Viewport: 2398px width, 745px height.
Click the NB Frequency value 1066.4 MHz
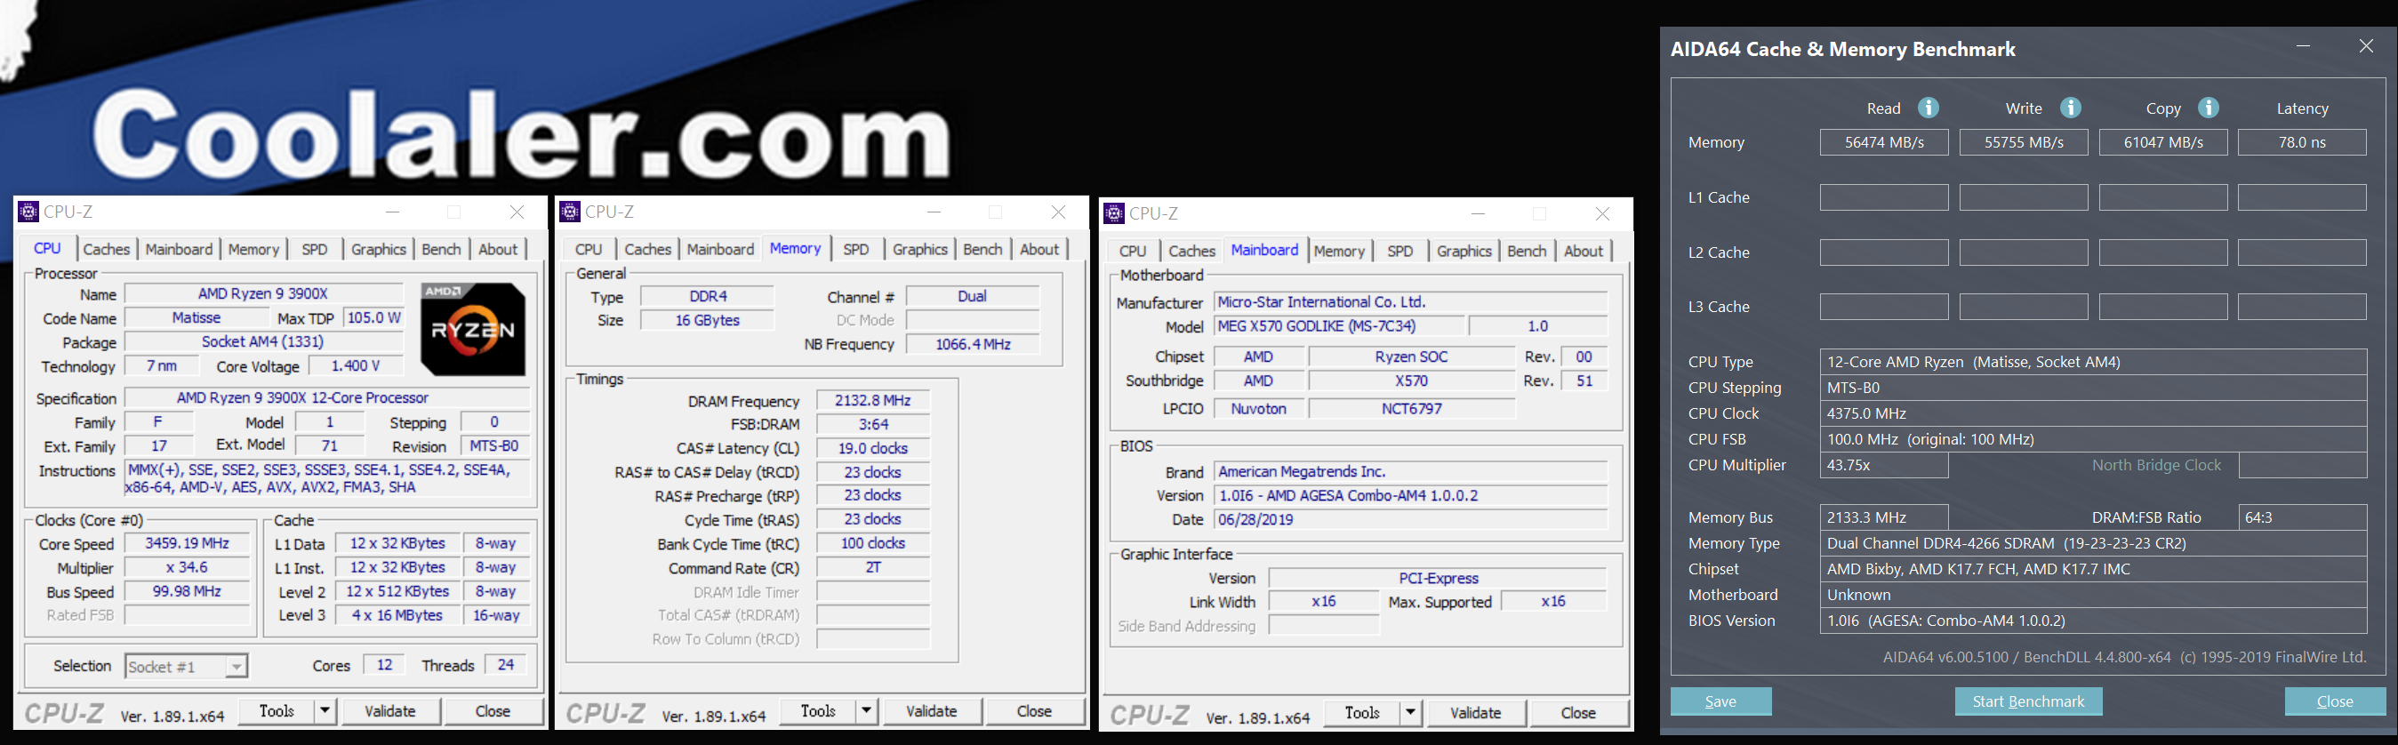point(973,345)
